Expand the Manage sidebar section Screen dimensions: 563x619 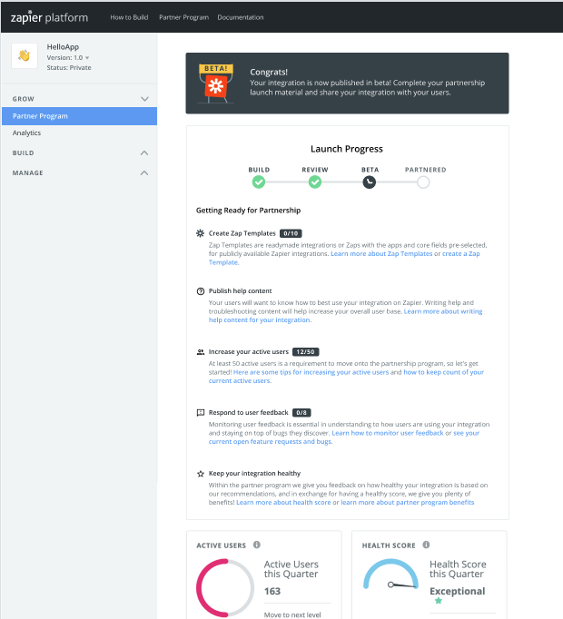143,172
